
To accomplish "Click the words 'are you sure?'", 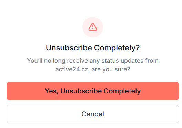I will [x=111, y=69].
